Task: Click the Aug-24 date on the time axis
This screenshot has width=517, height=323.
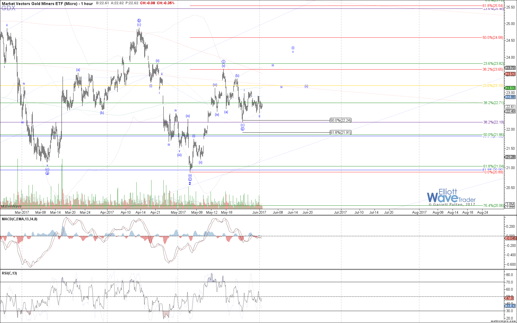Action: [483, 212]
